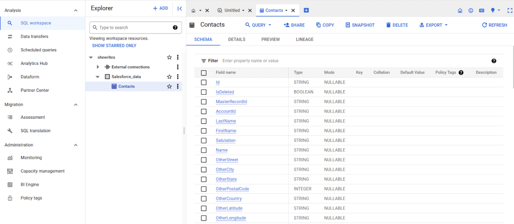Click the Capacity management icon

[10, 171]
